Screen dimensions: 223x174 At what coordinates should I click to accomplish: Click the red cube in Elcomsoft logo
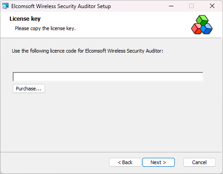point(196,29)
